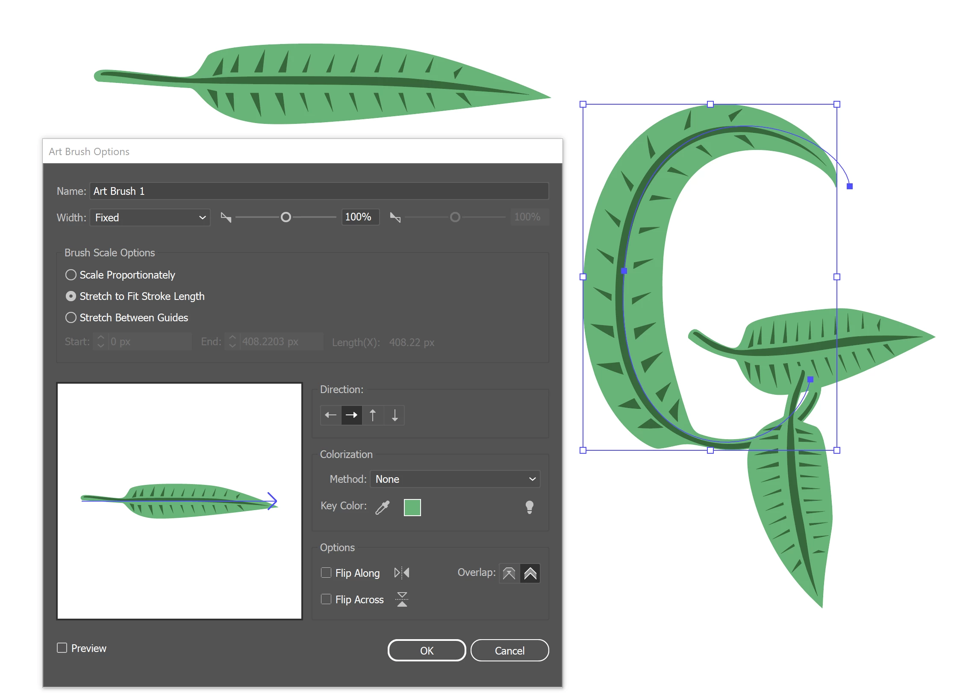957x693 pixels.
Task: Select Scale Proportionately radio option
Action: 71,275
